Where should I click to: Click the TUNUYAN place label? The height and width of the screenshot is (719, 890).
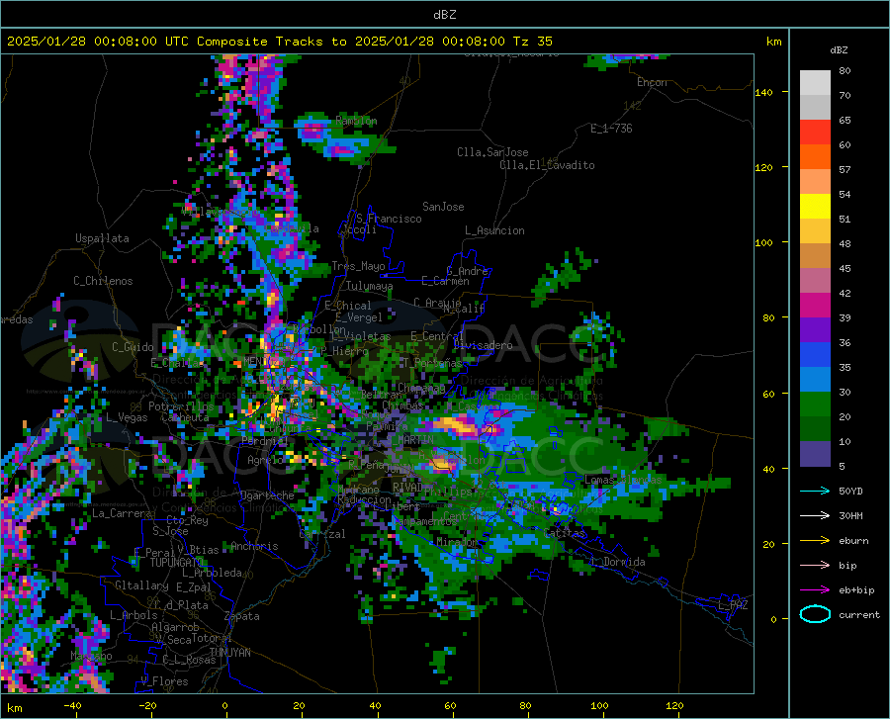coord(229,653)
